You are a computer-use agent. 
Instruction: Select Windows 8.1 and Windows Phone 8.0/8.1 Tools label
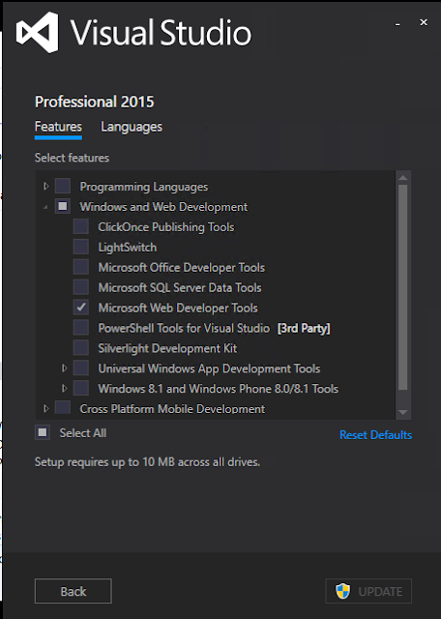[x=219, y=389]
